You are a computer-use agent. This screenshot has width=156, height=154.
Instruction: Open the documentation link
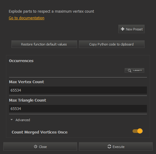27,18
